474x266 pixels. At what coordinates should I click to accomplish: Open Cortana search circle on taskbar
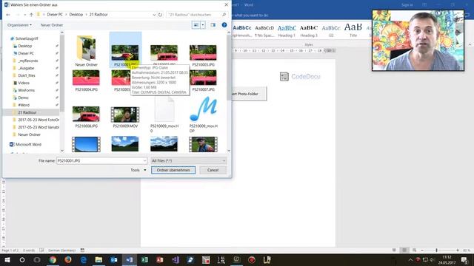point(22,259)
